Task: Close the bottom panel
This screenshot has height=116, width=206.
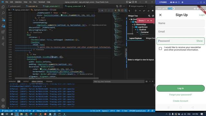Action: pos(153,82)
